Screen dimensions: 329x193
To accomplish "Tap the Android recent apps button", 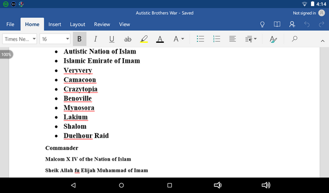I will tap(170, 185).
